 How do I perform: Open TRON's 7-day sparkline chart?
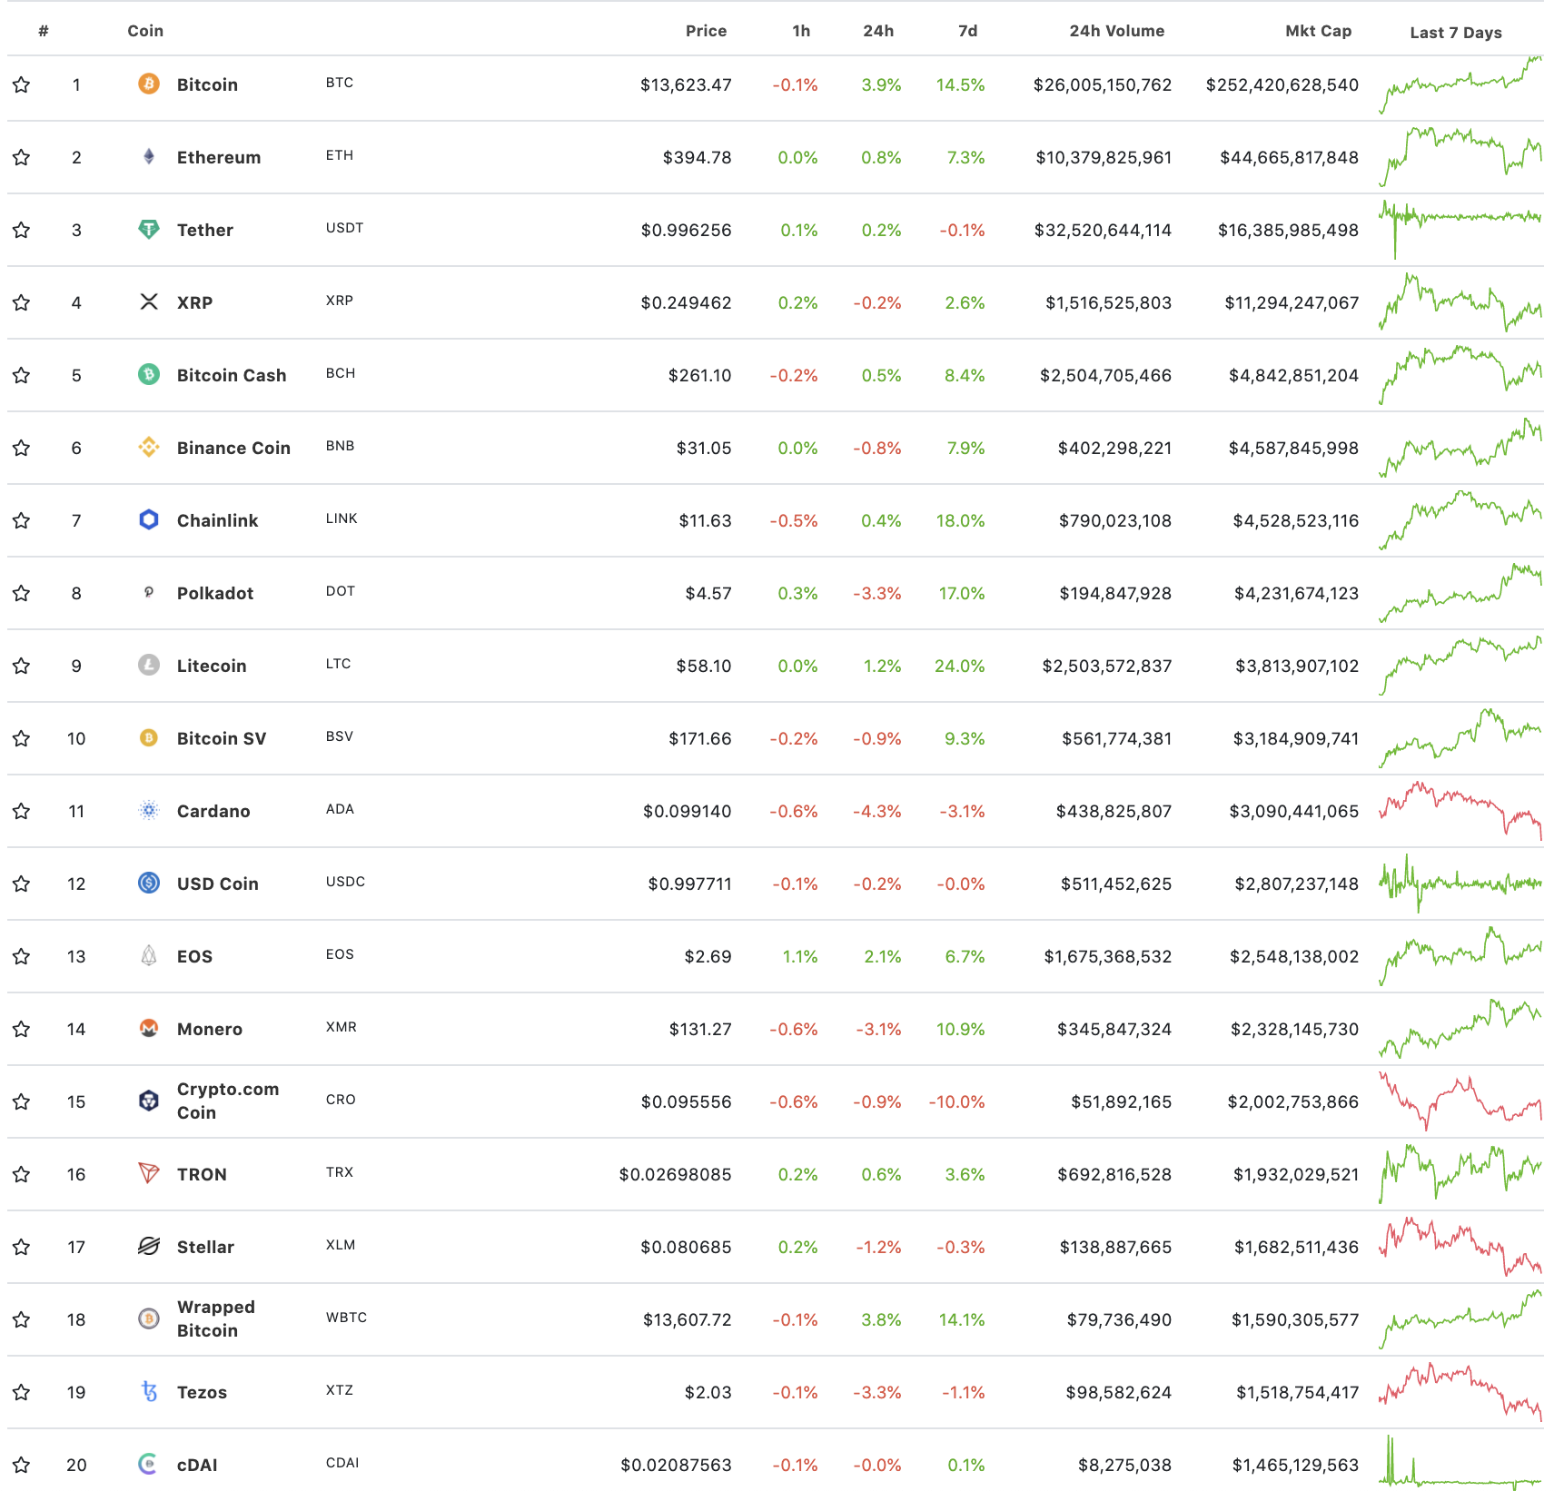[1460, 1173]
